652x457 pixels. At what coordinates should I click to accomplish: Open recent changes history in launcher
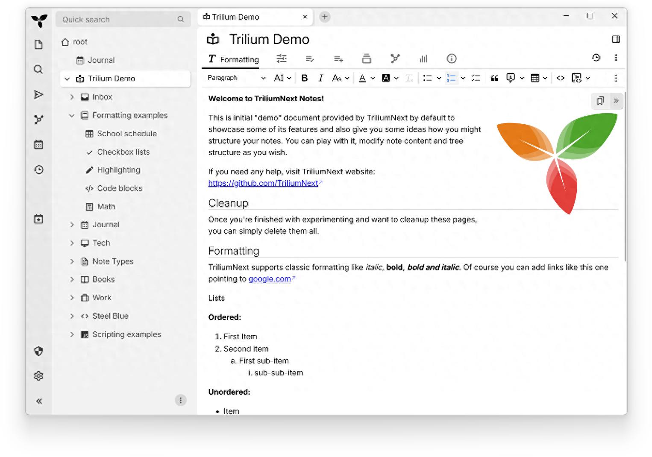click(x=38, y=170)
